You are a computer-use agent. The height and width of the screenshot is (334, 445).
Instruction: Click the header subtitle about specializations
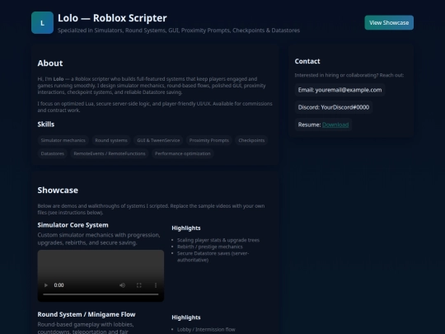pos(179,31)
